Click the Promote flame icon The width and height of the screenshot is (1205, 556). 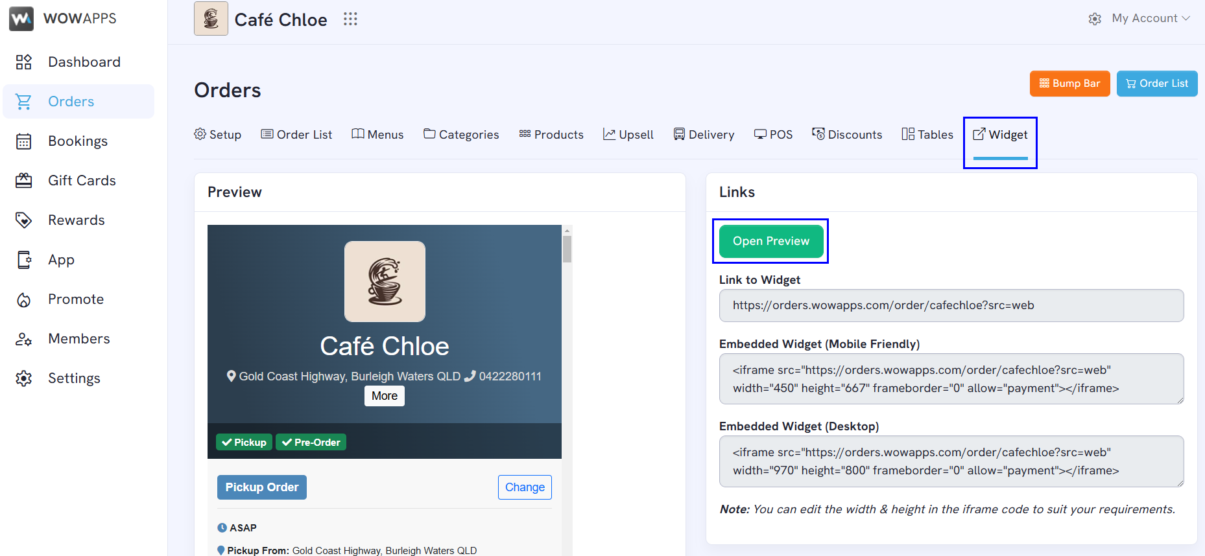(23, 299)
